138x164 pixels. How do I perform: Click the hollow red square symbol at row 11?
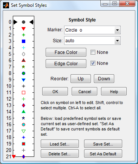click(23, 93)
